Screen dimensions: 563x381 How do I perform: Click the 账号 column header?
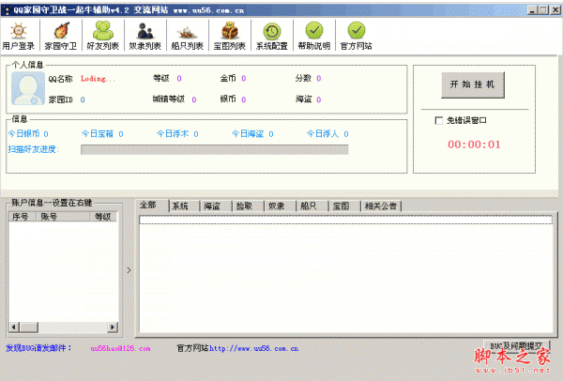[x=63, y=217]
